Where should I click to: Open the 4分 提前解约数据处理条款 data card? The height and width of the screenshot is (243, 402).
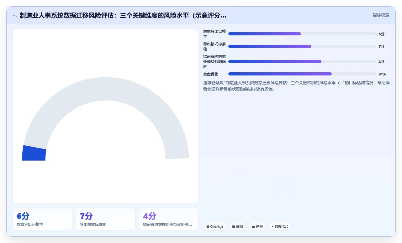(x=169, y=219)
